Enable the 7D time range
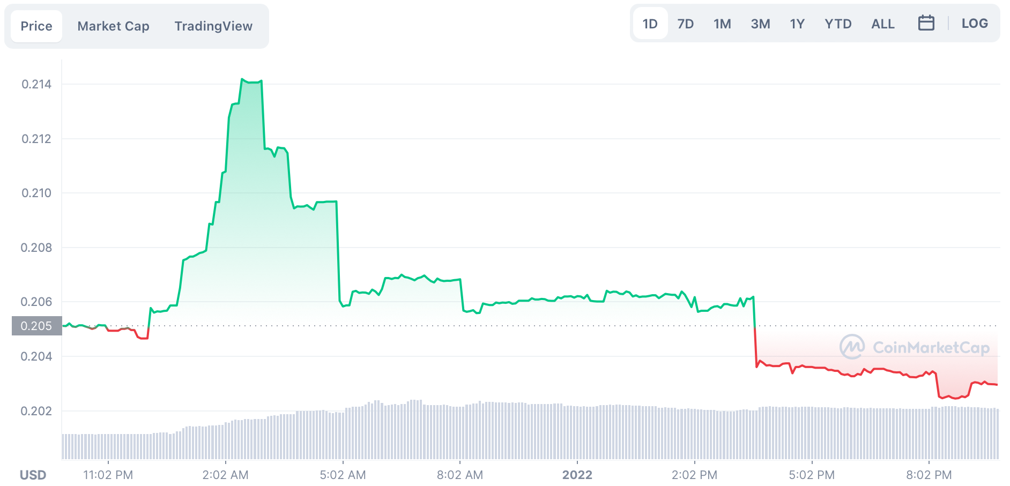The width and height of the screenshot is (1010, 486). coord(685,23)
